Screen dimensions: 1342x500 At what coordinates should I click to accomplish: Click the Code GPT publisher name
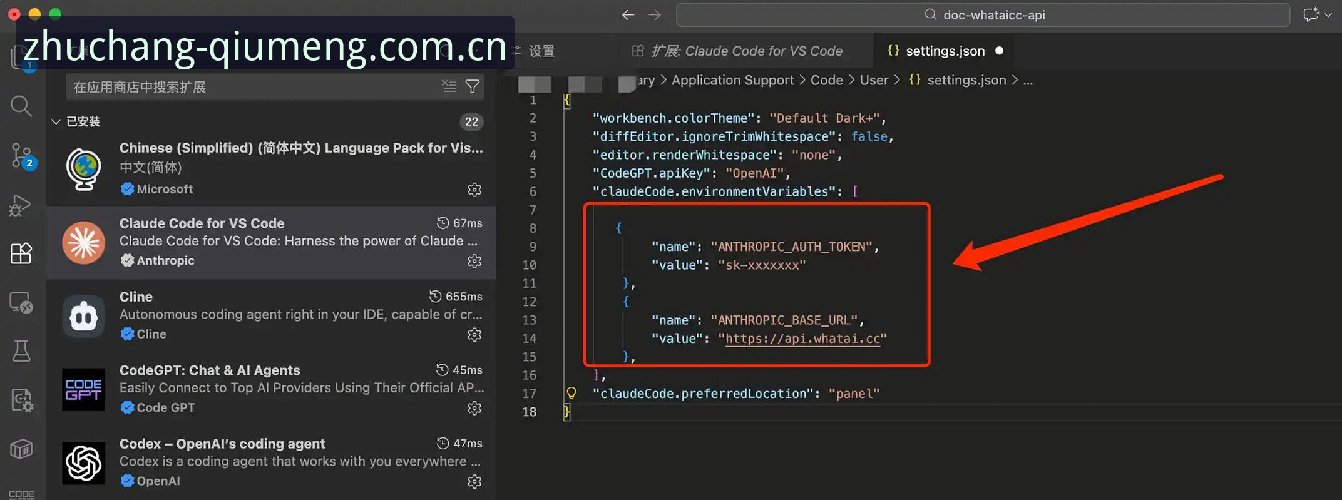[x=166, y=407]
